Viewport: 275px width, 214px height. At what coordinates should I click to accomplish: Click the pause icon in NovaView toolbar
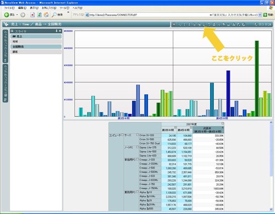click(x=174, y=24)
